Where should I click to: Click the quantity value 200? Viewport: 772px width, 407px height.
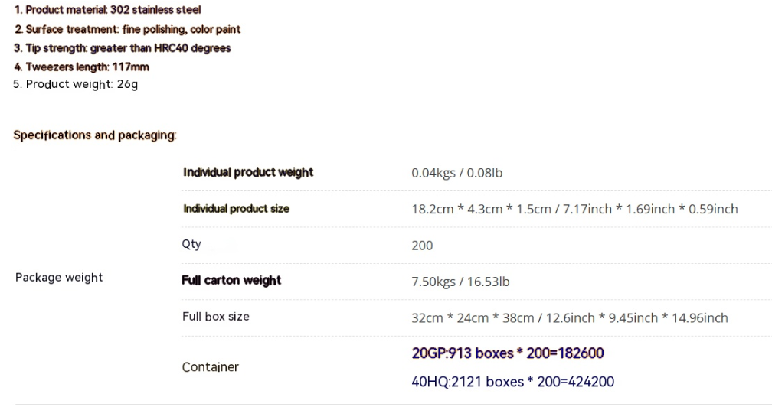(422, 246)
